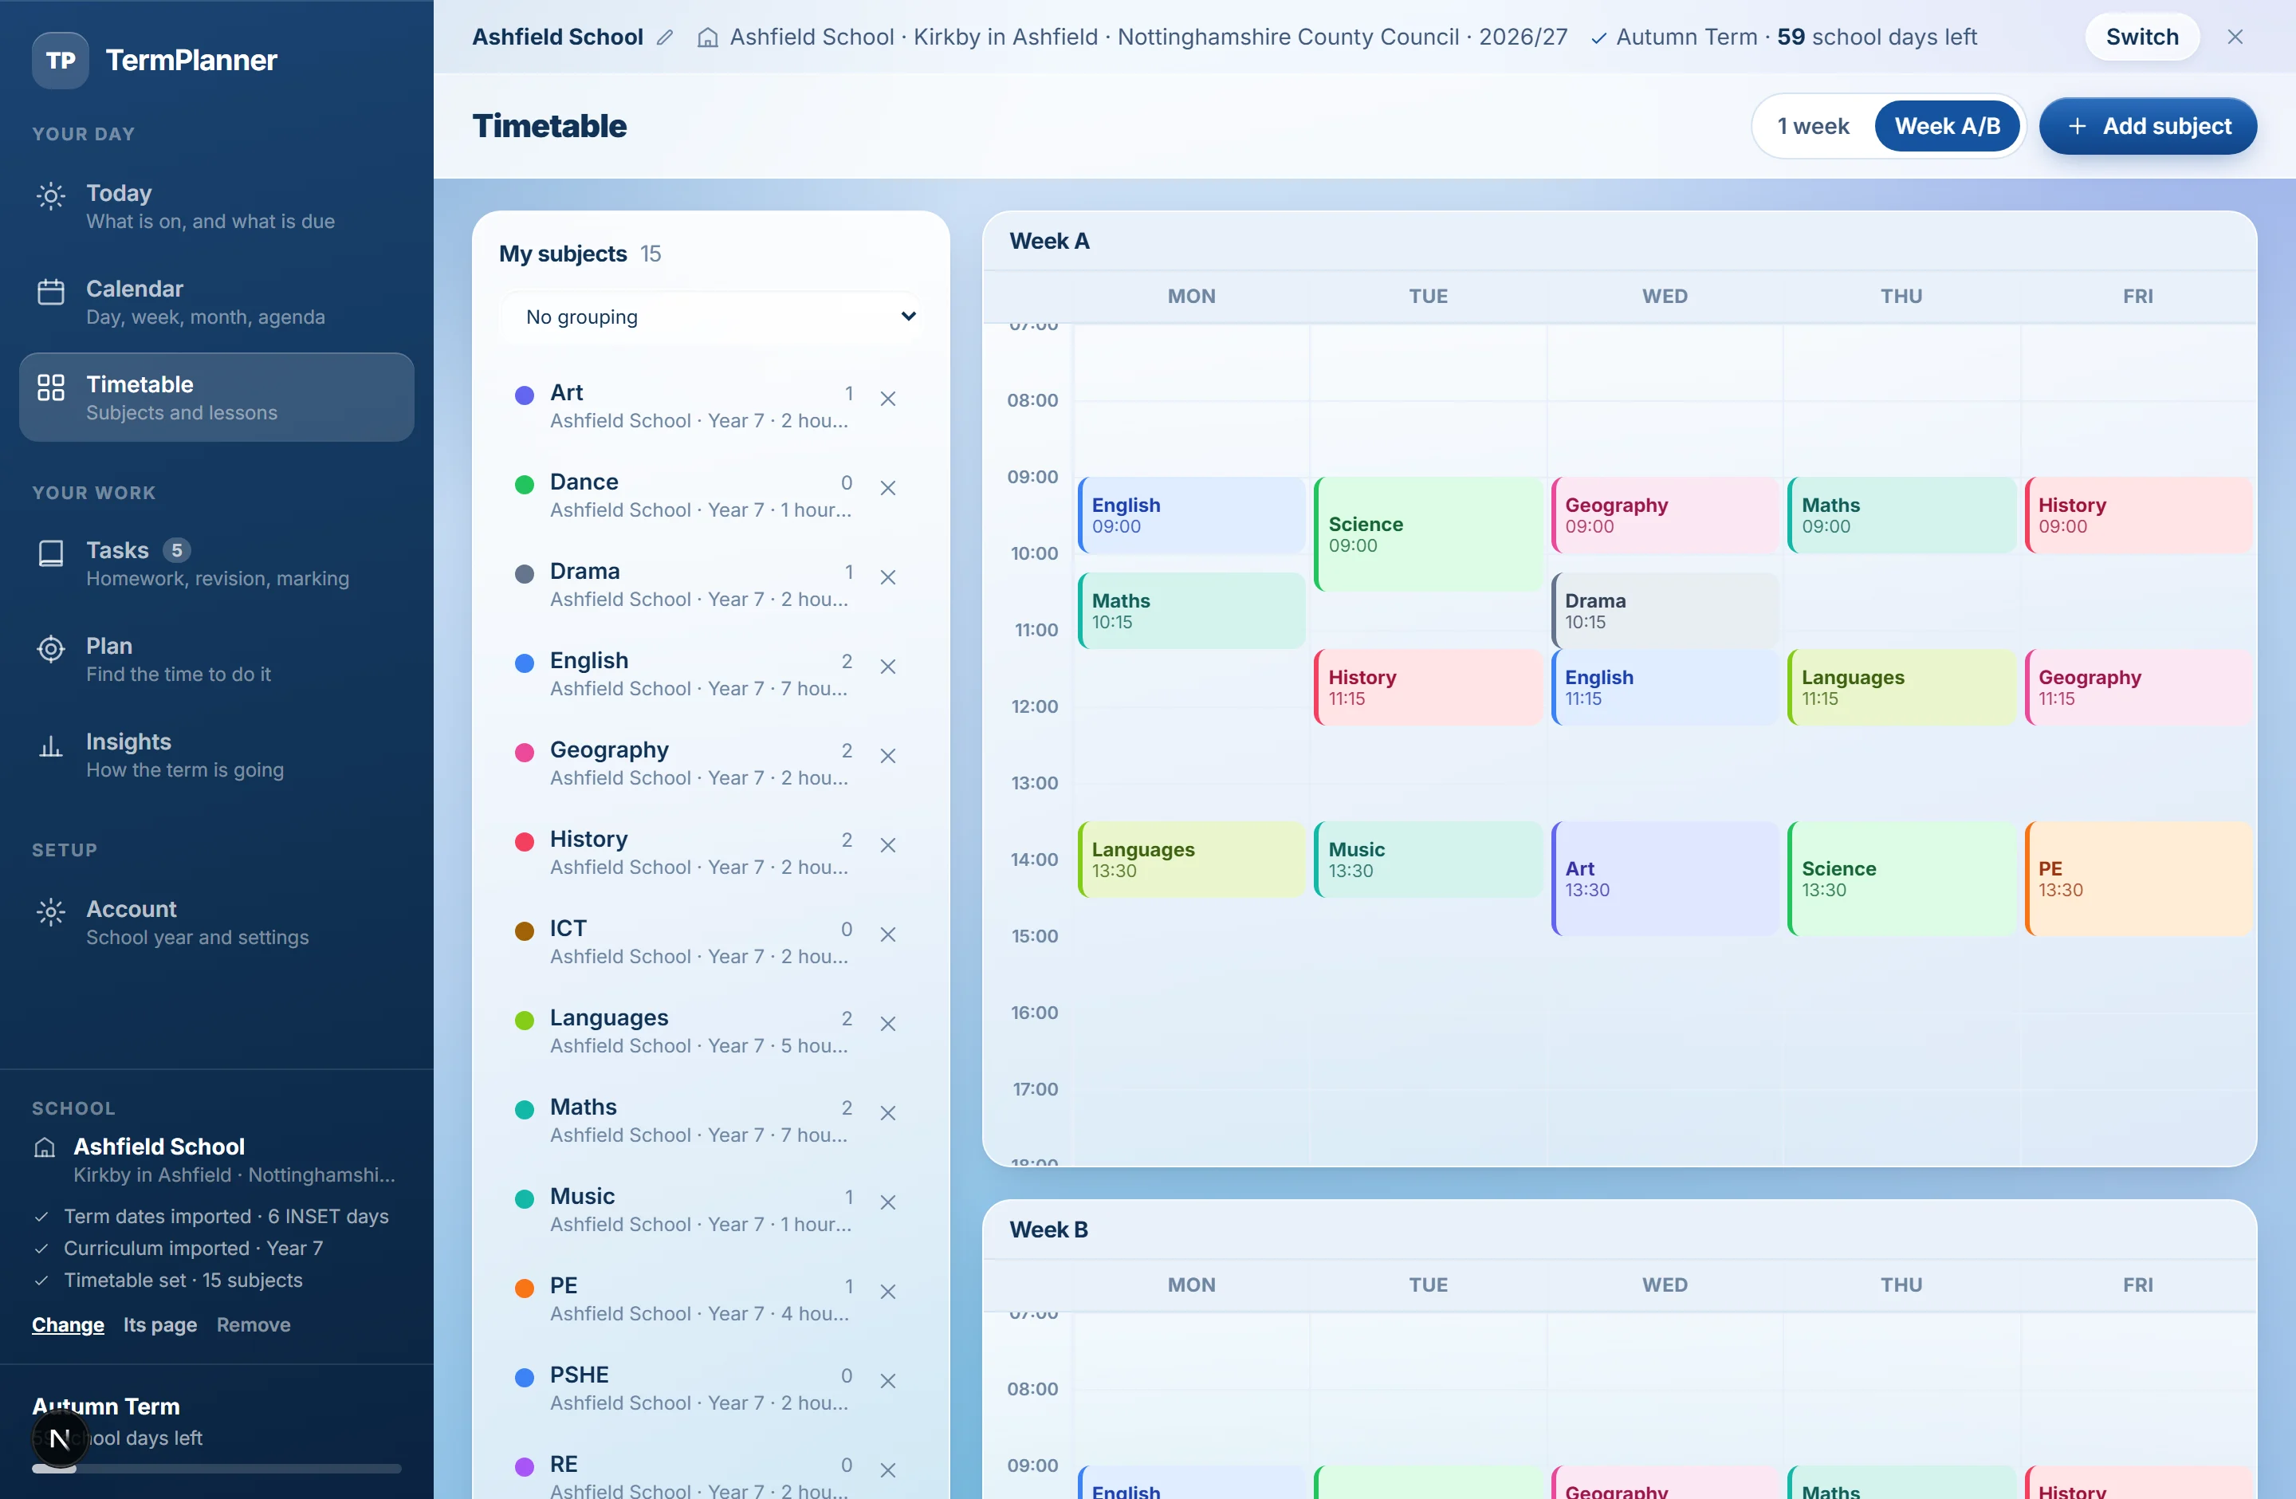The width and height of the screenshot is (2296, 1499).
Task: Switch to 1 week view
Action: pyautogui.click(x=1813, y=126)
